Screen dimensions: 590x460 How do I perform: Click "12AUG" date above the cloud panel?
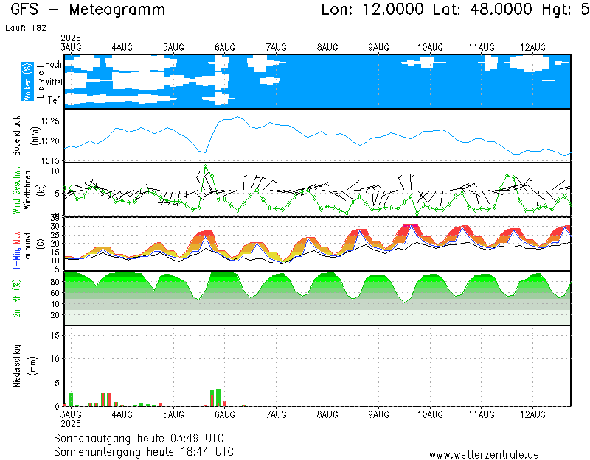pos(532,47)
